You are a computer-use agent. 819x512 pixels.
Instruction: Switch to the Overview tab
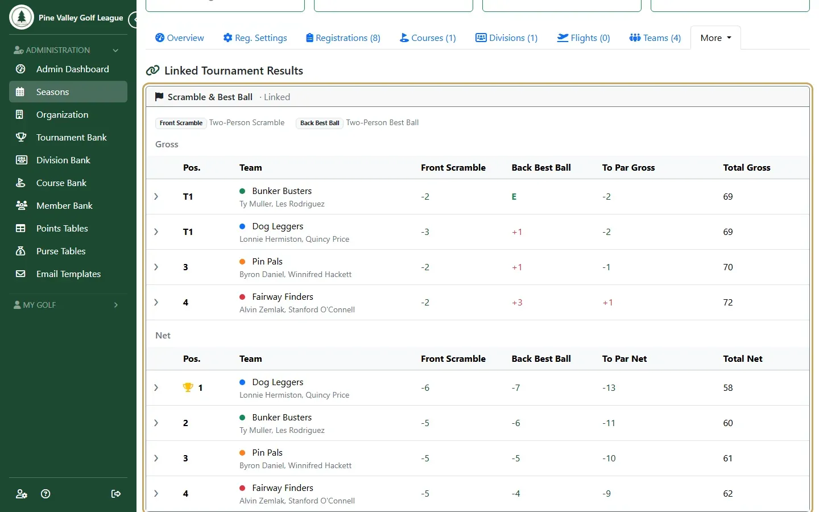[180, 38]
